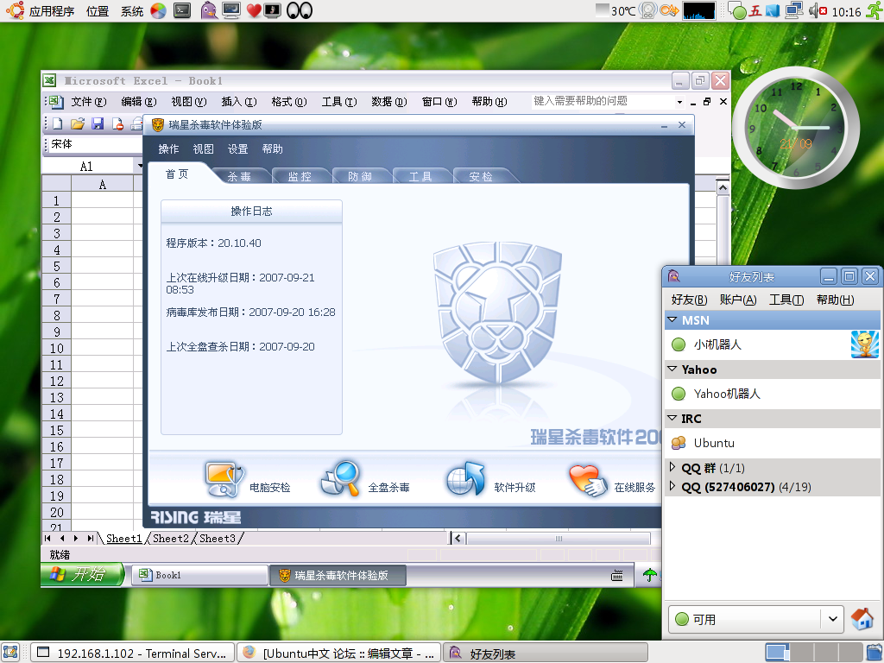Screen dimensions: 884x663
Task: Click the keyboard icon in Windows taskbar
Action: [617, 576]
